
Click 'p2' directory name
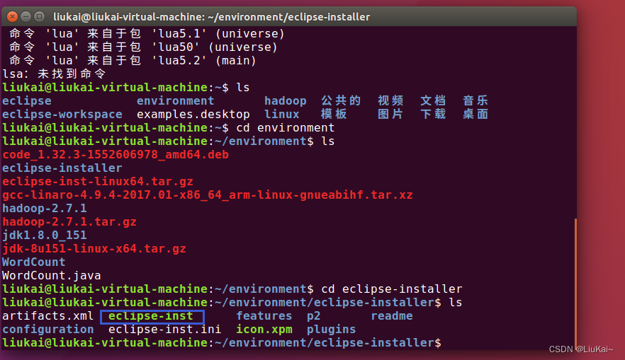[x=314, y=316]
